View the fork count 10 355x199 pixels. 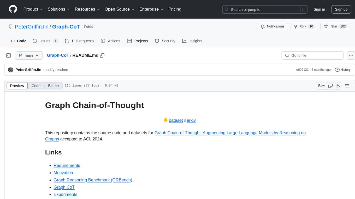(311, 26)
